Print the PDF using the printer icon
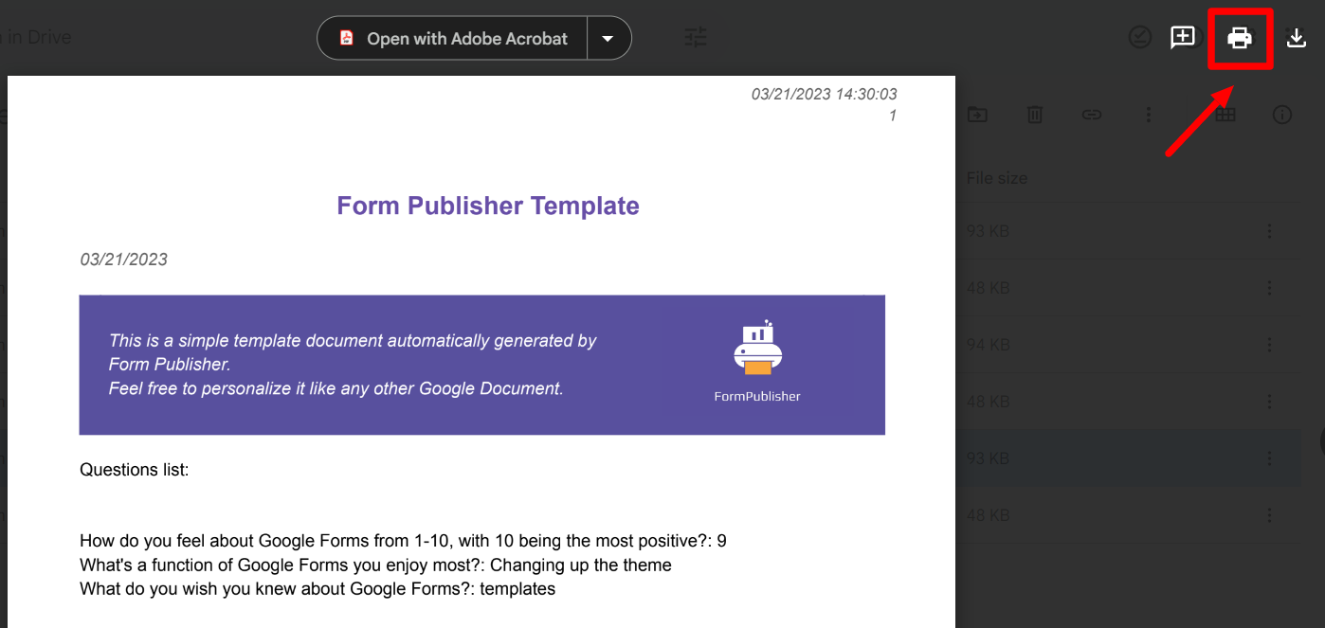 [1240, 38]
